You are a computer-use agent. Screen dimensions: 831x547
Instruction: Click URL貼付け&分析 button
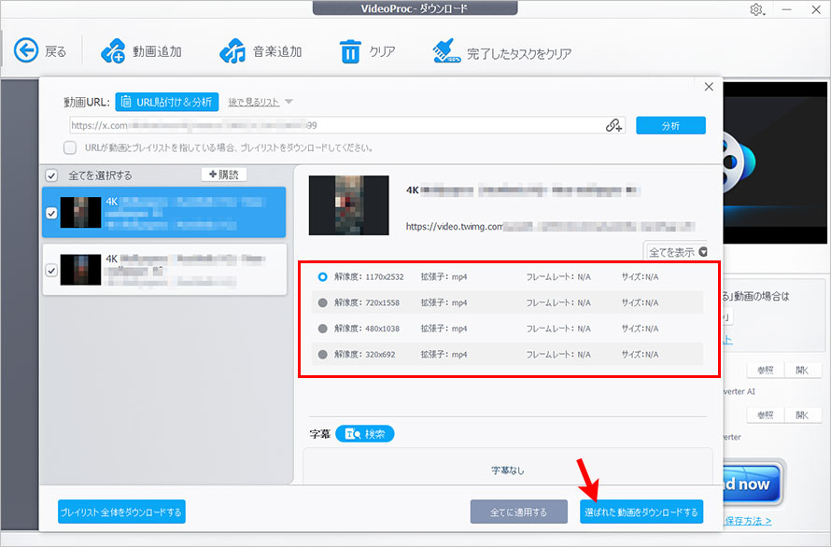pyautogui.click(x=167, y=102)
